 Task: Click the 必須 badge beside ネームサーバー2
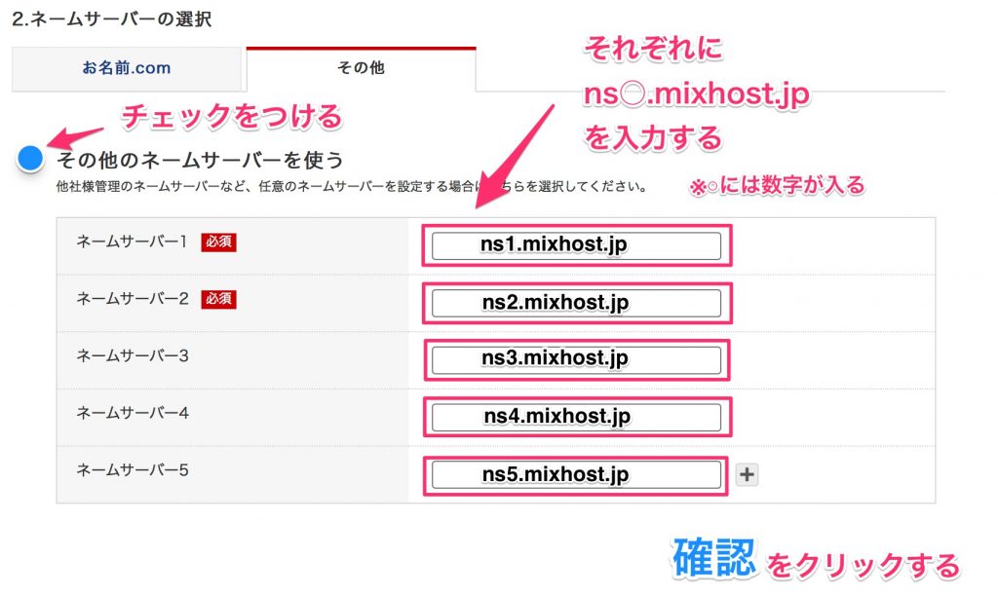218,299
